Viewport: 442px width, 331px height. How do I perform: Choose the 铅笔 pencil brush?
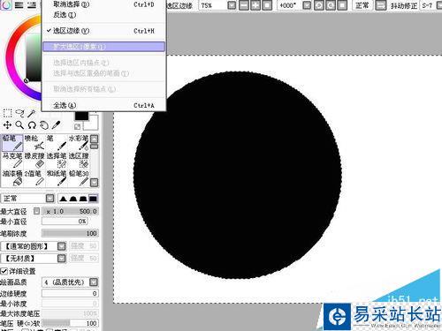(x=12, y=143)
